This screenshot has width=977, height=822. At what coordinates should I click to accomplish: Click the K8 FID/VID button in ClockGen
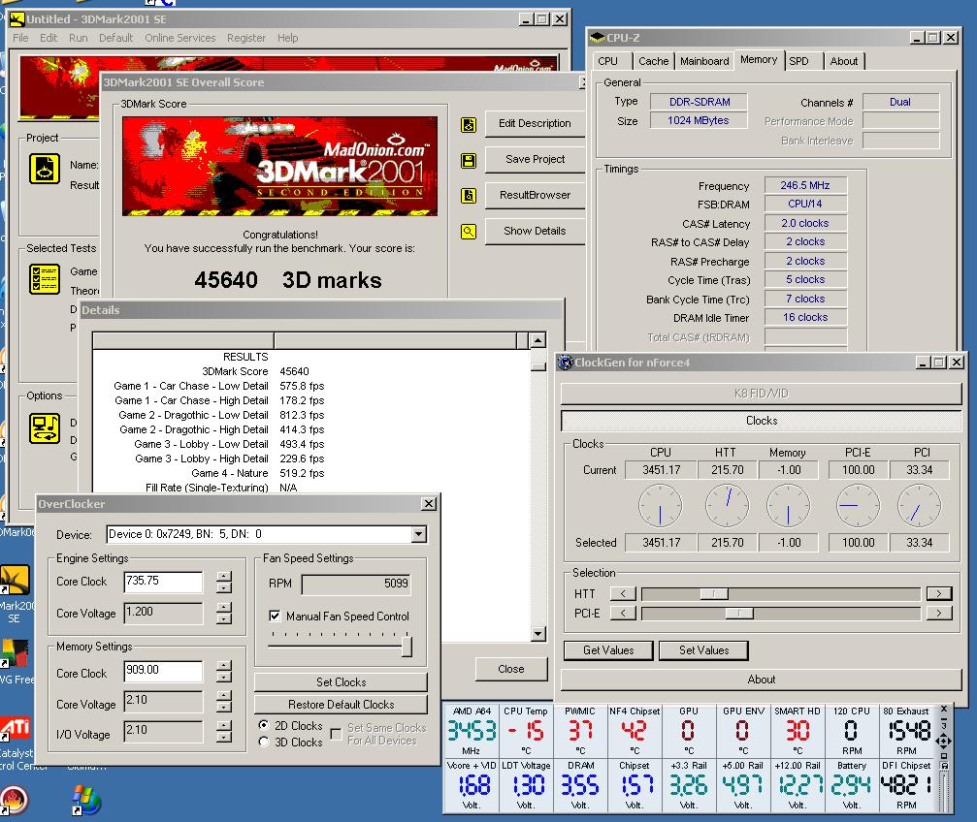pos(762,394)
